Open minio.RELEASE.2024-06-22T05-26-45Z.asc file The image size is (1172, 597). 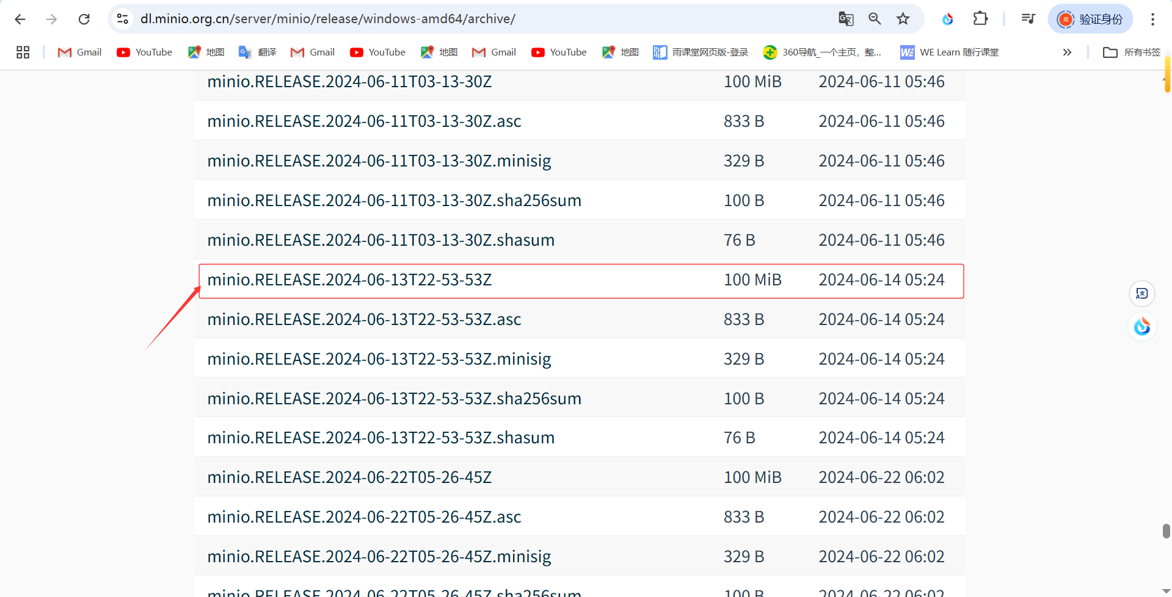pyautogui.click(x=364, y=517)
